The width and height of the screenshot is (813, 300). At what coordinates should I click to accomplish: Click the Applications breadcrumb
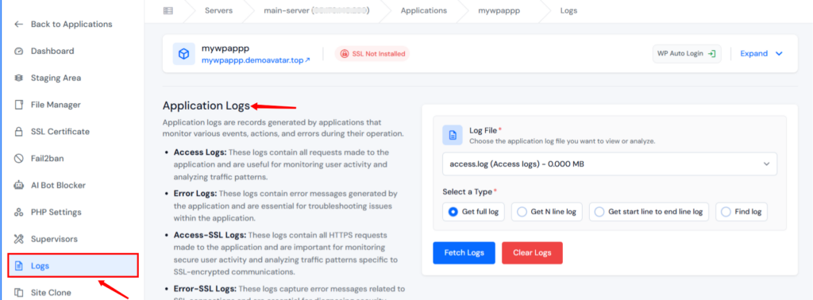click(x=424, y=10)
